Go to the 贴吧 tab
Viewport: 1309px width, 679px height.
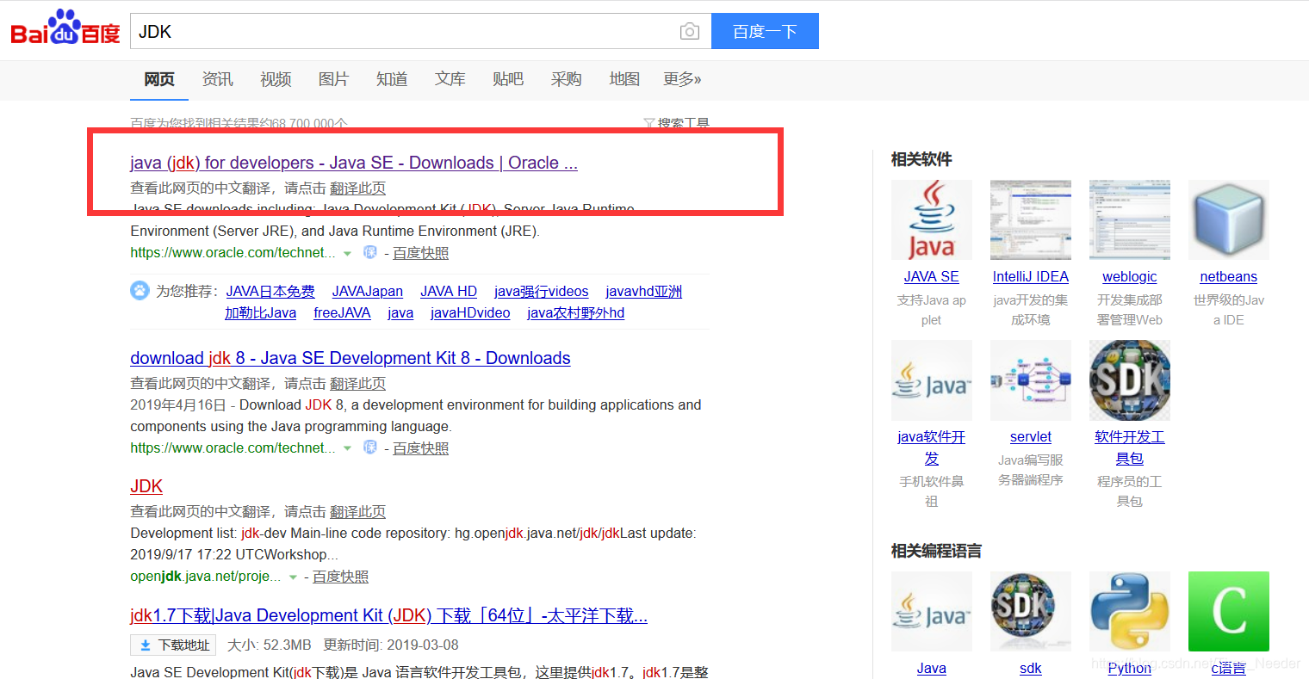pos(508,79)
